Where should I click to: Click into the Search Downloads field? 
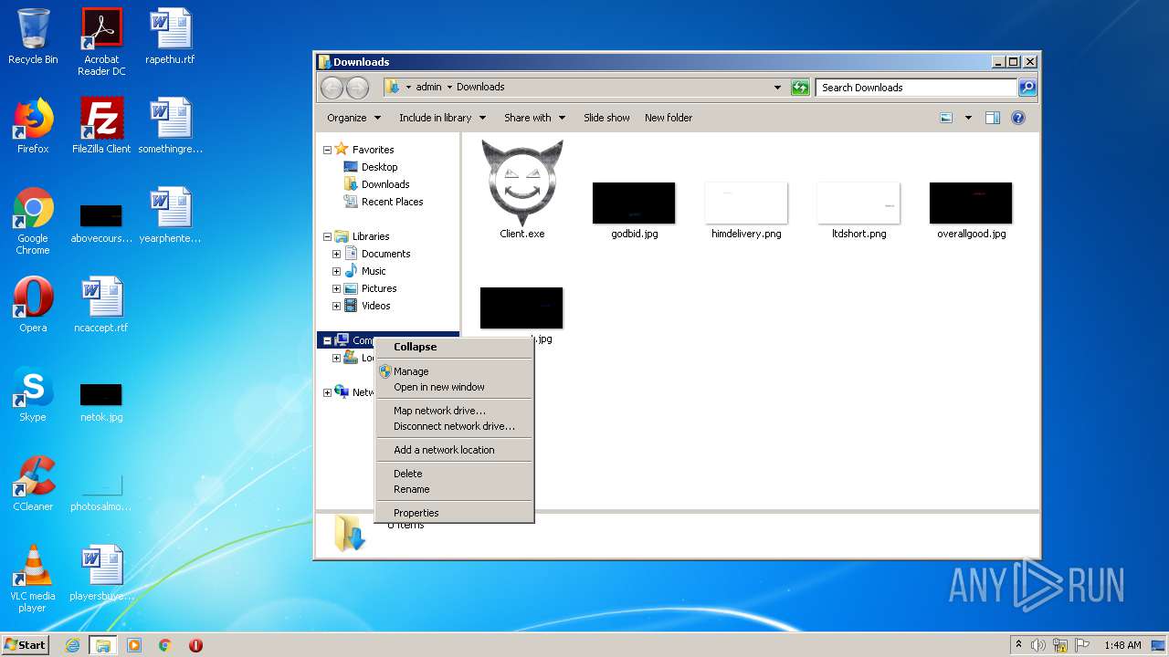(x=915, y=88)
